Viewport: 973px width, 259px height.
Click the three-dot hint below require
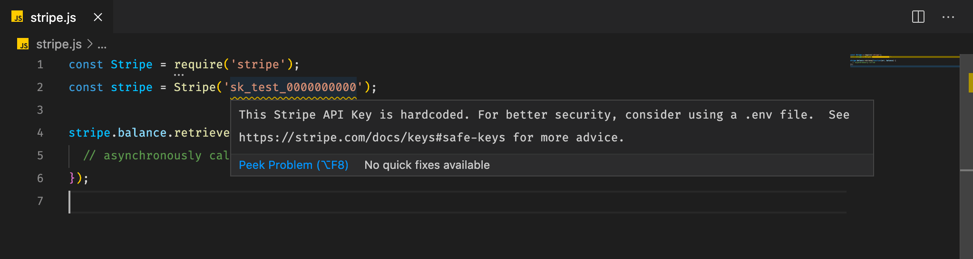(x=178, y=74)
